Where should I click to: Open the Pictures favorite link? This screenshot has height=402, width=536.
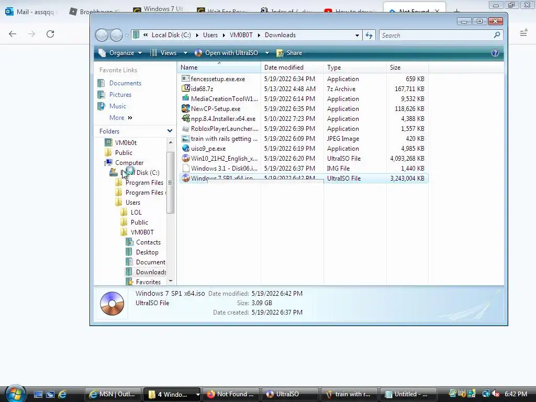[120, 95]
